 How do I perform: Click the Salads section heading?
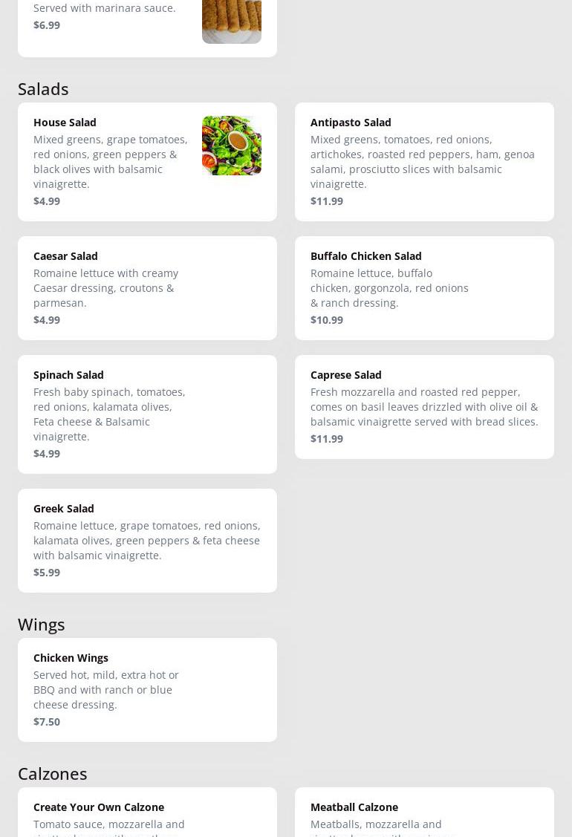click(43, 89)
